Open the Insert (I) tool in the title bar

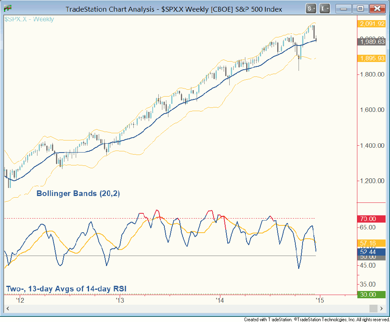(x=323, y=8)
